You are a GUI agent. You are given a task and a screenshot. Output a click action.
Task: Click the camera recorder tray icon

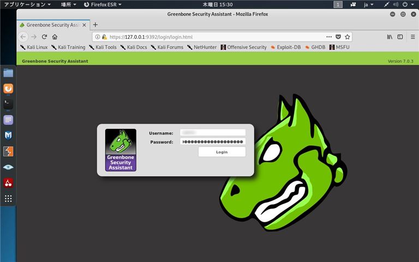pos(354,4)
